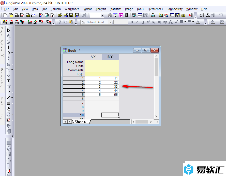The height and width of the screenshot is (176, 226).
Task: Expand the Rectangle tool flyout arrow
Action: click(x=12, y=103)
